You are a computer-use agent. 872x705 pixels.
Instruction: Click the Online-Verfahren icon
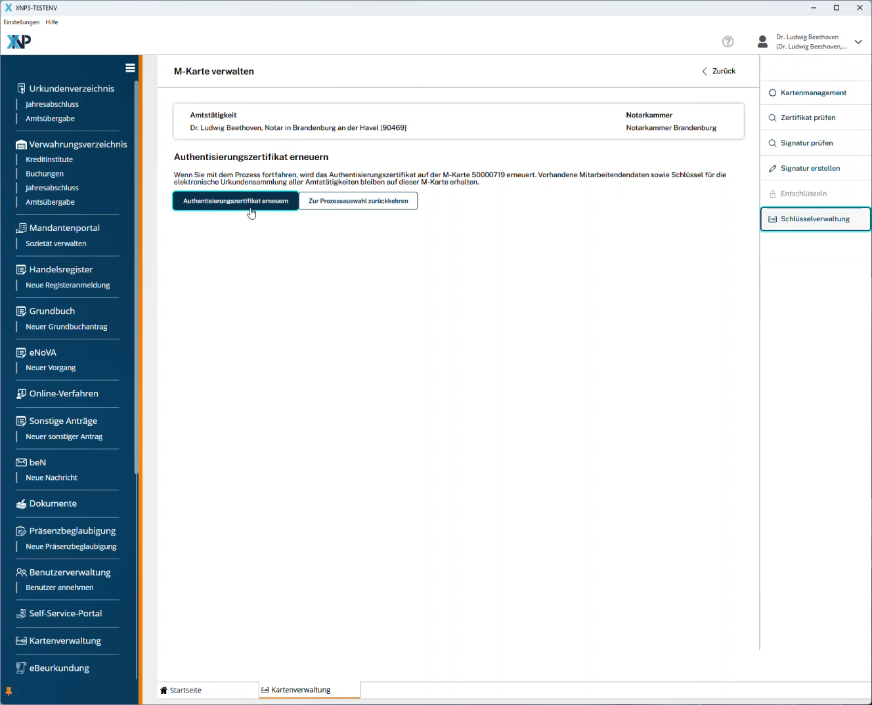(x=21, y=394)
